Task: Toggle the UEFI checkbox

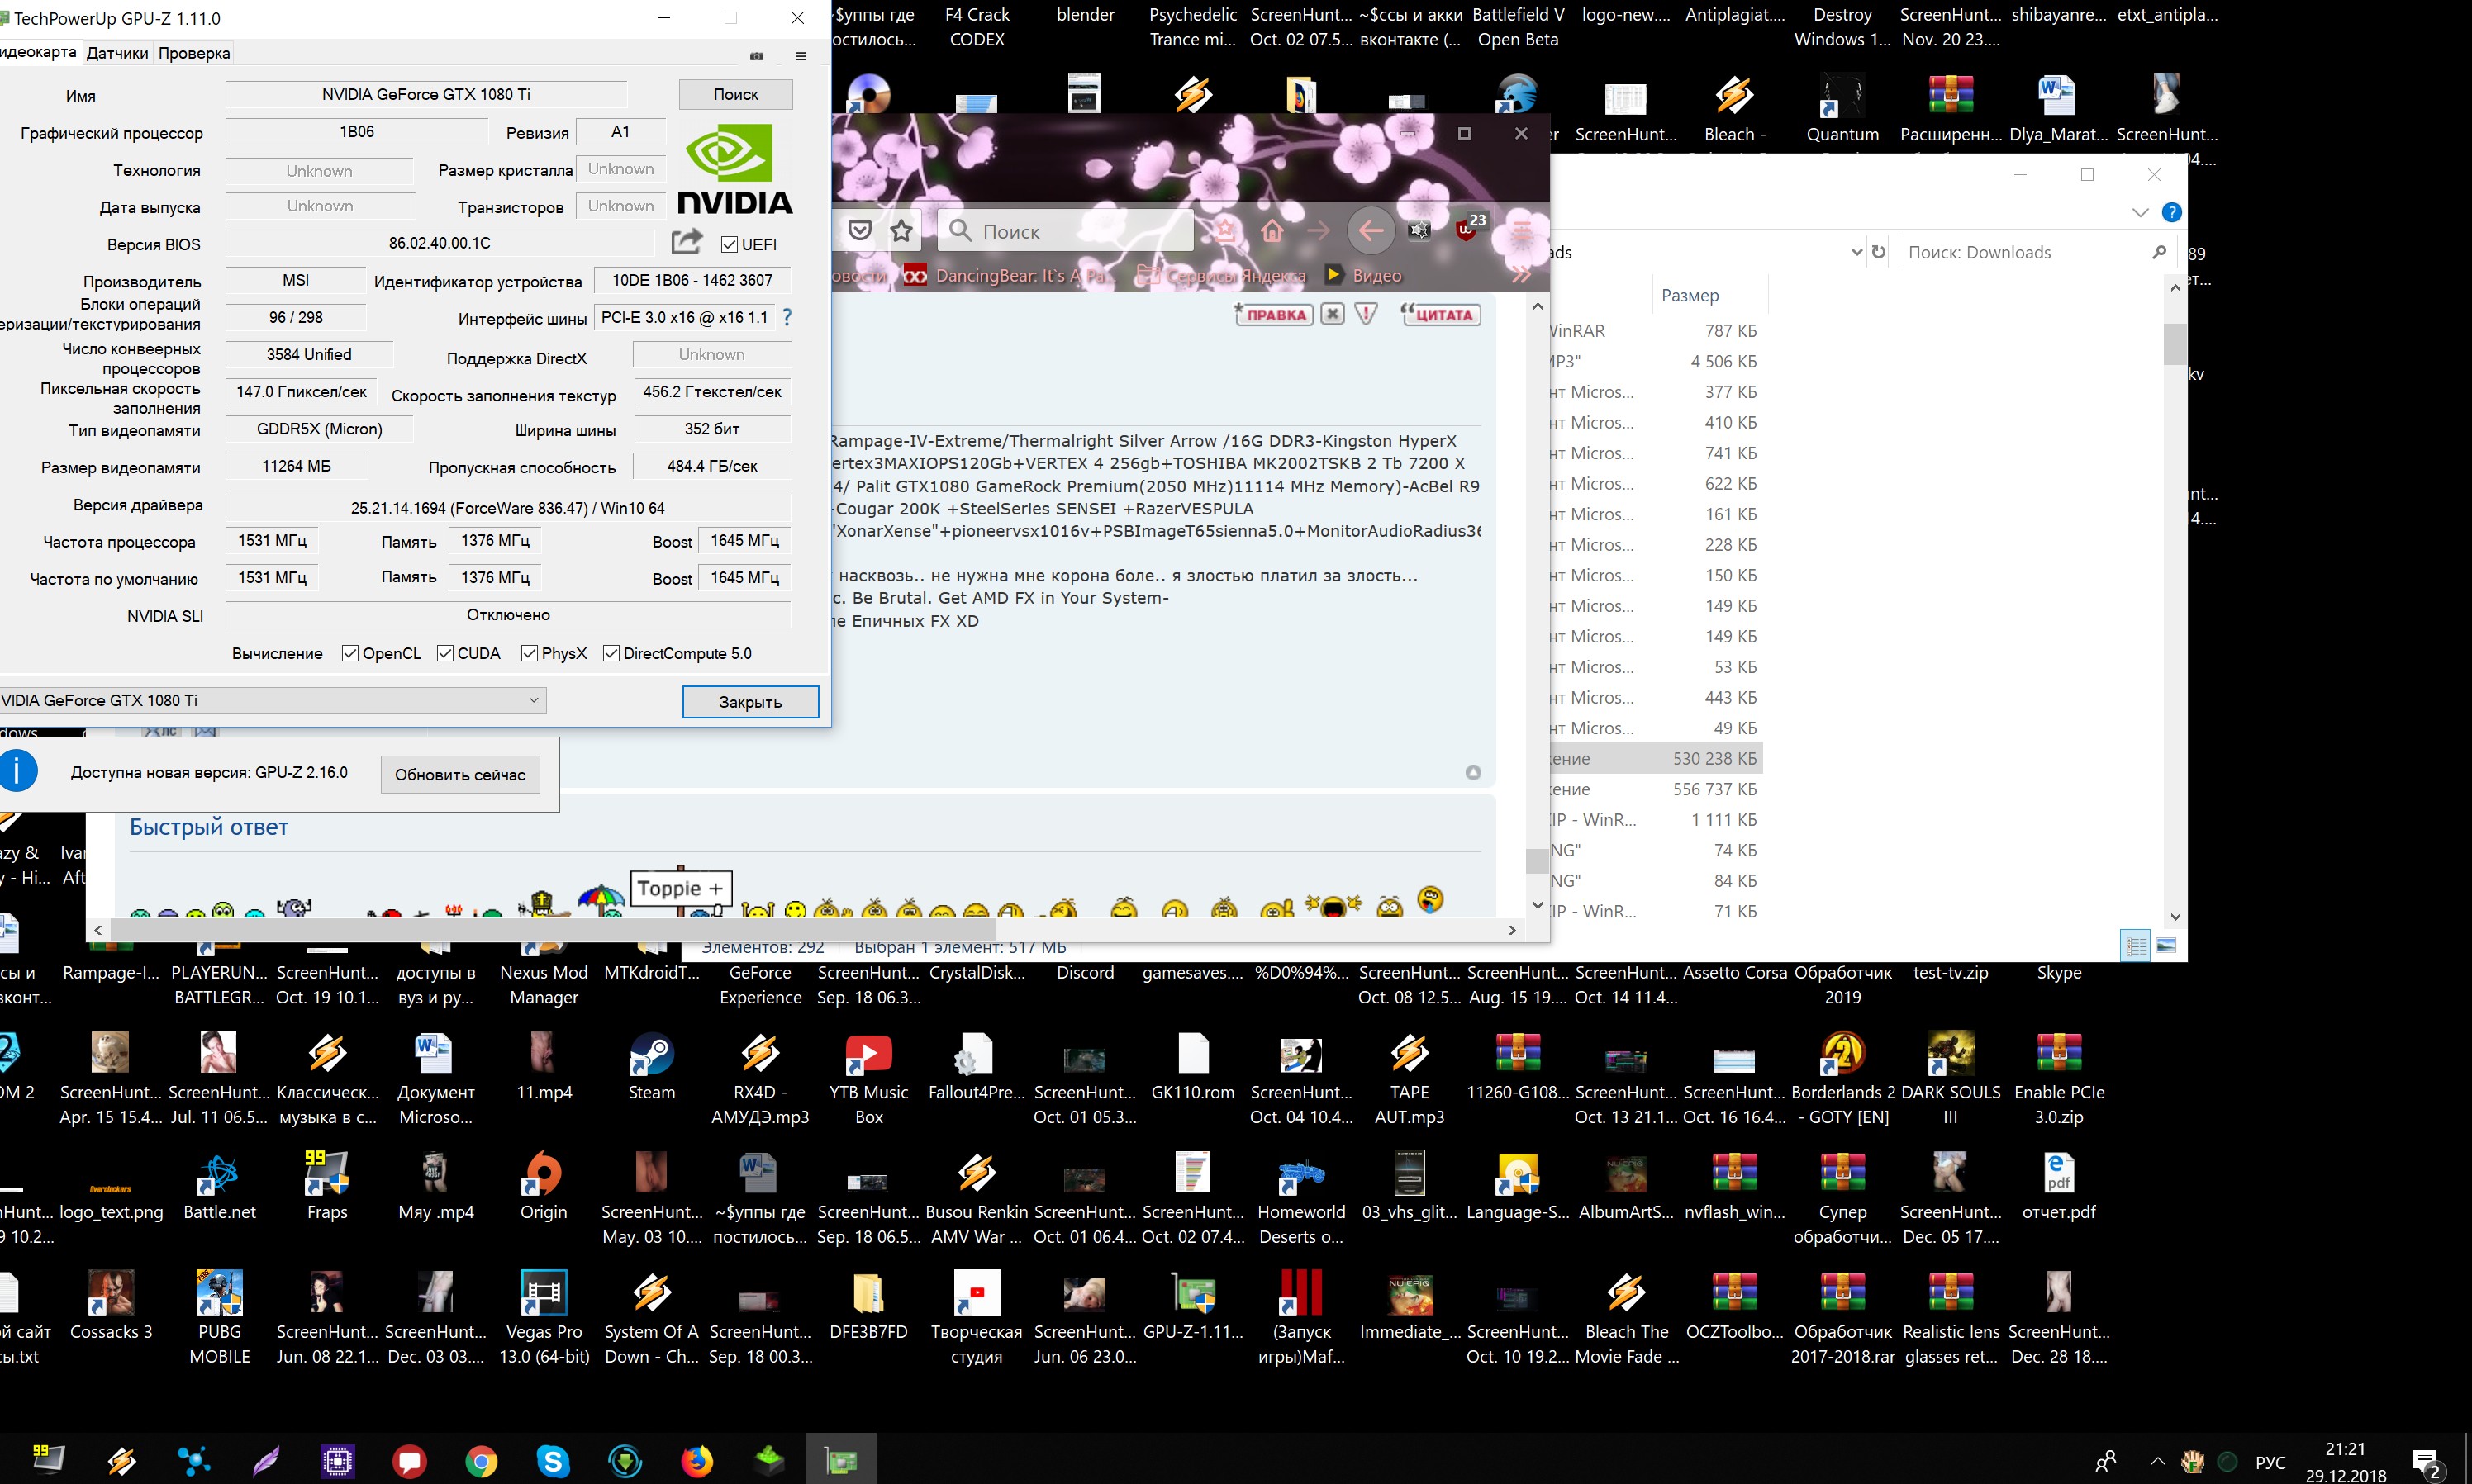Action: (730, 244)
